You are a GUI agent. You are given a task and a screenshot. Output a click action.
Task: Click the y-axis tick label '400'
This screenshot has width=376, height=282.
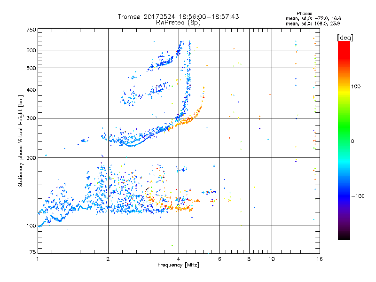pos(31,90)
